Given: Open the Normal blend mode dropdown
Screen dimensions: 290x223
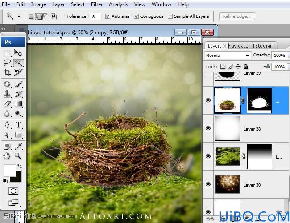Looking at the screenshot, I should tap(228, 56).
